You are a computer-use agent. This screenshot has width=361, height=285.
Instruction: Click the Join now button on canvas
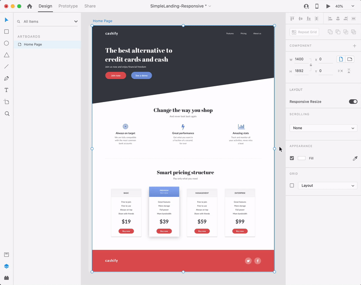click(116, 75)
